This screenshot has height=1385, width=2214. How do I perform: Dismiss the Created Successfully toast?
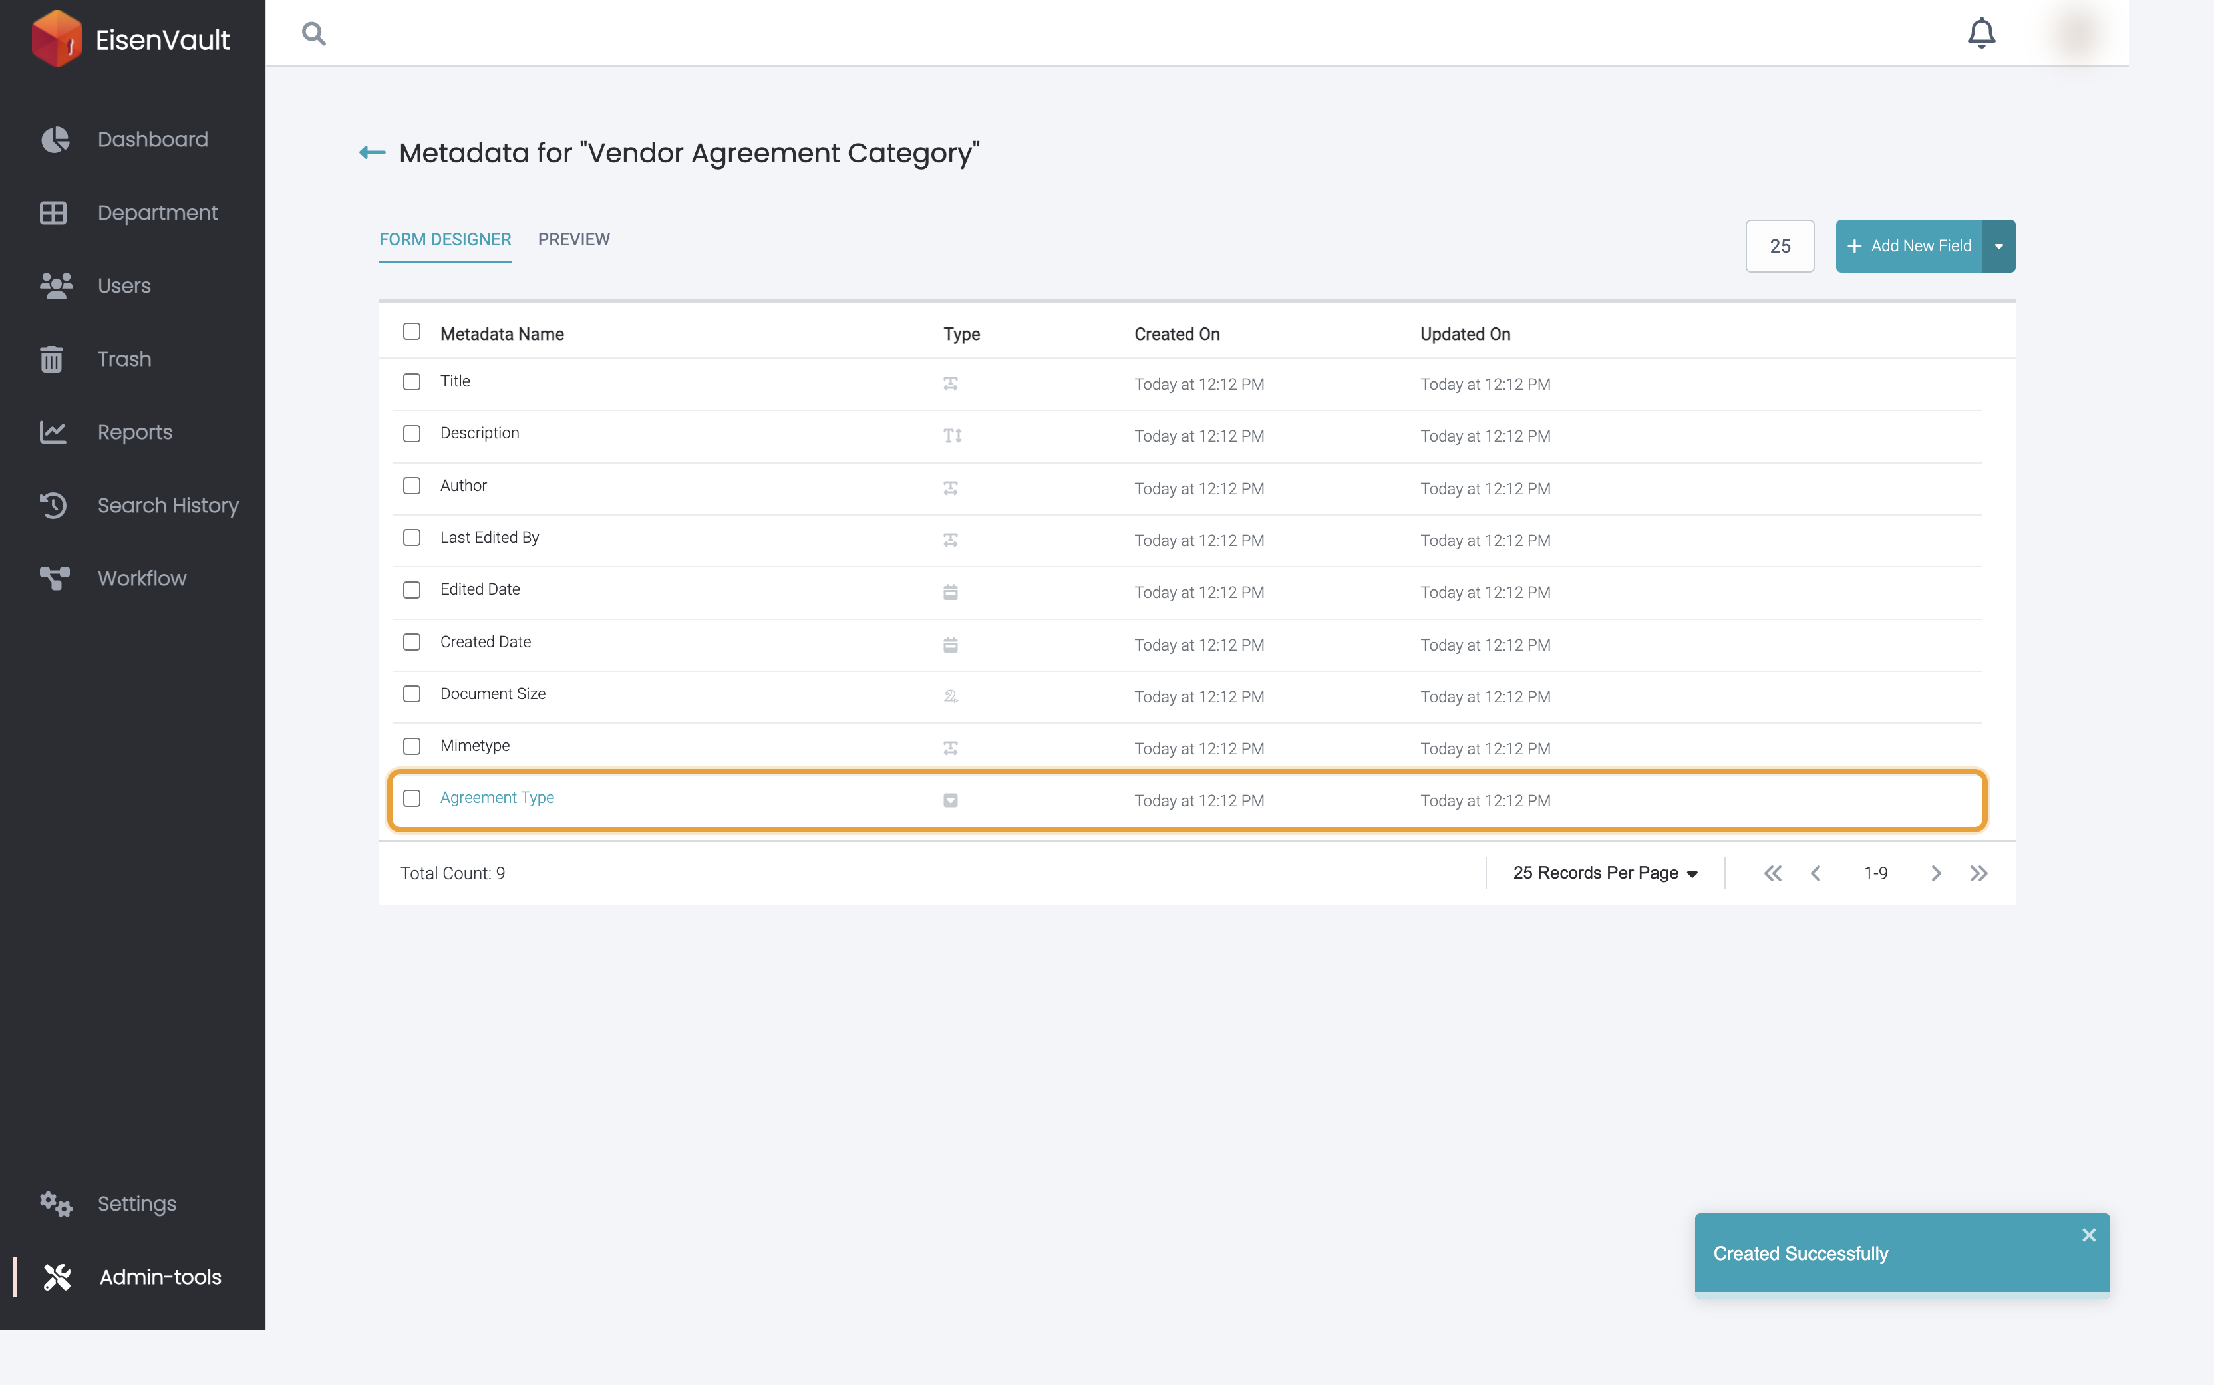(x=2088, y=1235)
